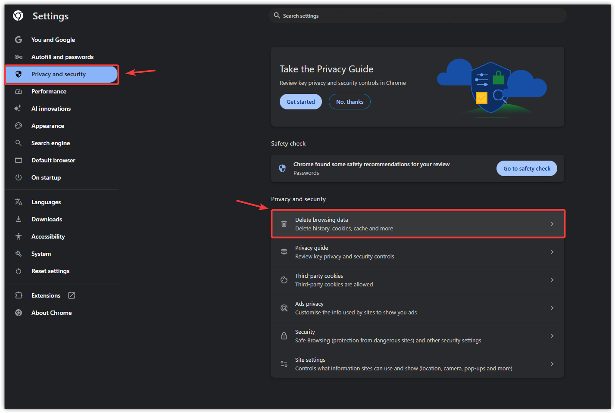Click the Site settings sliders icon
The width and height of the screenshot is (615, 413).
[x=284, y=364]
